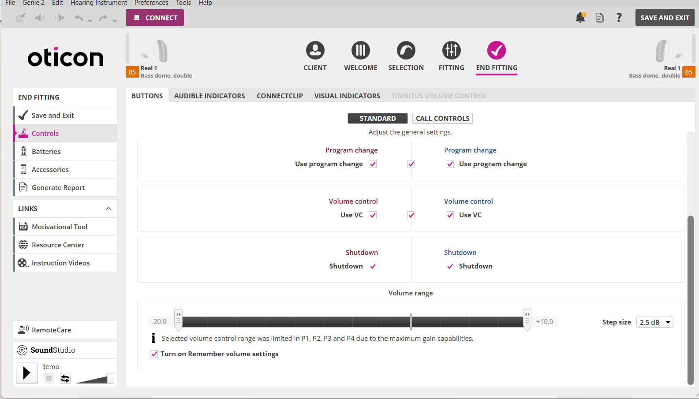Screen dimensions: 699x399
Task: Open the Preferences menu
Action: click(151, 3)
